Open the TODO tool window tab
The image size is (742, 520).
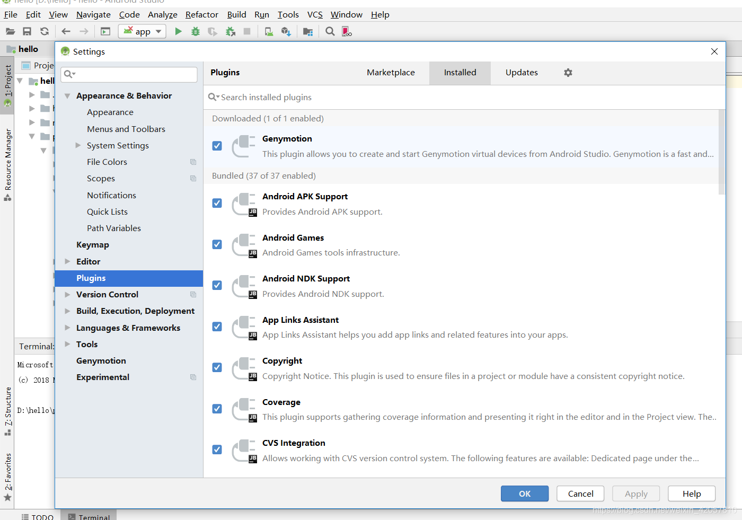(37, 516)
